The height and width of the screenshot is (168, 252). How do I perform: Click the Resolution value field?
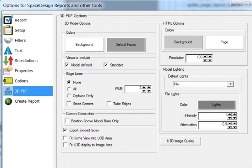click(x=194, y=58)
